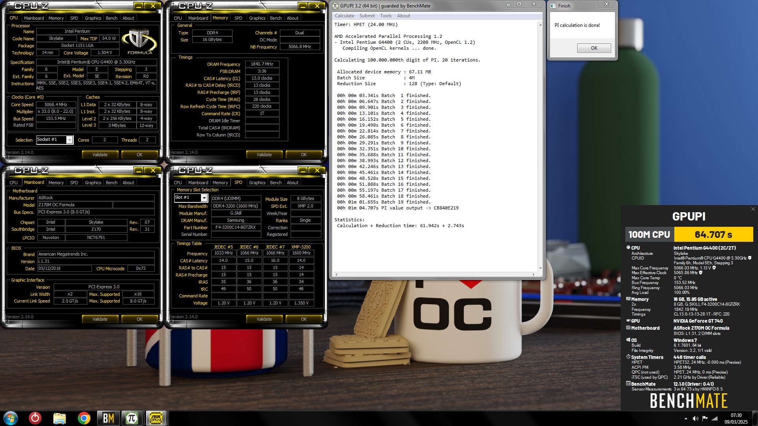This screenshot has width=758, height=426.
Task: Close the BenchMate GPUPI result overlay
Action: click(x=753, y=209)
